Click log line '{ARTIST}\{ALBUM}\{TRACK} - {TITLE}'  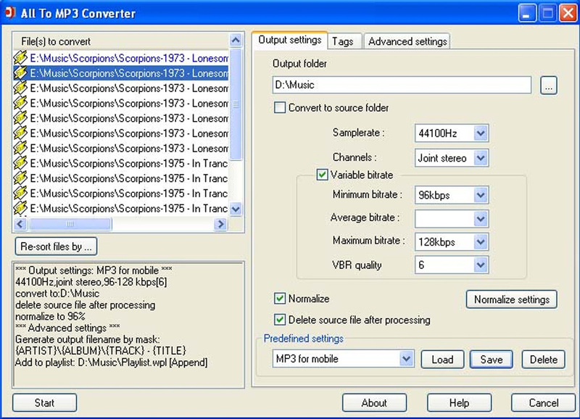click(100, 351)
